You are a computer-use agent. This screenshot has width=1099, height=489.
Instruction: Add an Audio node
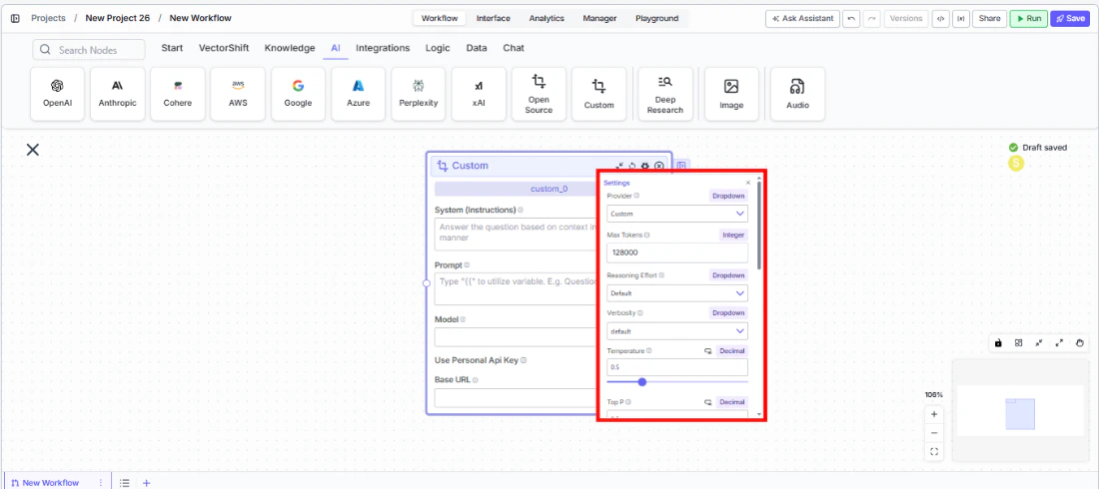(x=797, y=94)
